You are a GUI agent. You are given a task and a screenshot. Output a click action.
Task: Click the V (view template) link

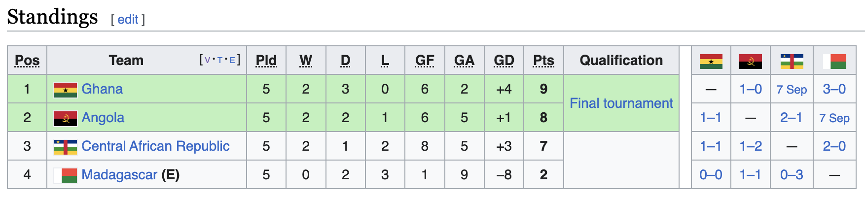208,60
